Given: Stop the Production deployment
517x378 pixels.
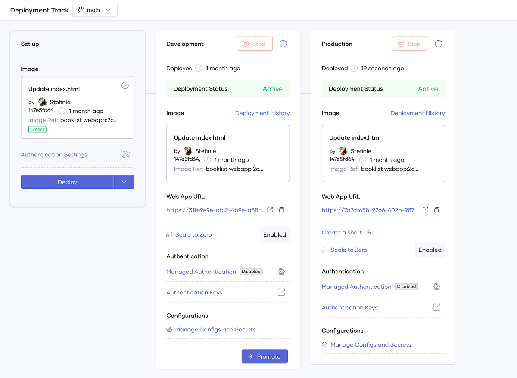Looking at the screenshot, I should tap(410, 44).
